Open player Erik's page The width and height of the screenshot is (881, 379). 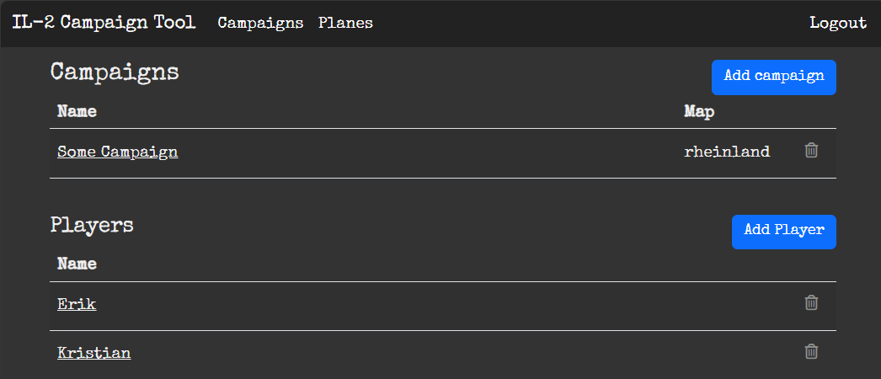point(77,304)
